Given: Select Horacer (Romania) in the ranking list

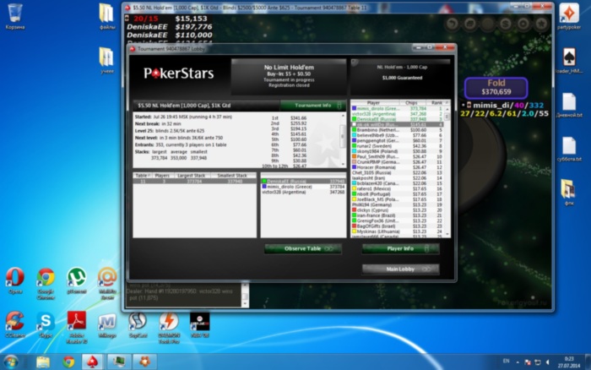Looking at the screenshot, I should click(398, 167).
